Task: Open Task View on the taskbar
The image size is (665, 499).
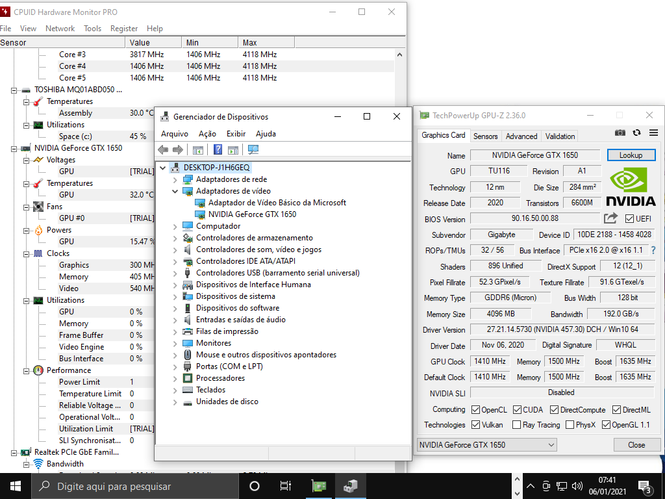Action: [x=286, y=486]
